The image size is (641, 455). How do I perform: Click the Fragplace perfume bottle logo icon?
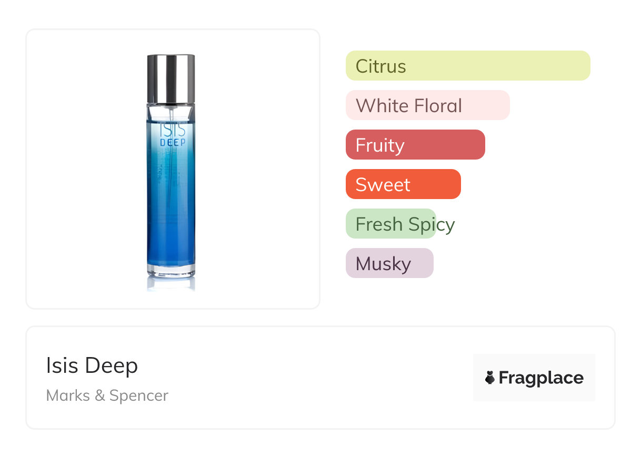coord(490,378)
